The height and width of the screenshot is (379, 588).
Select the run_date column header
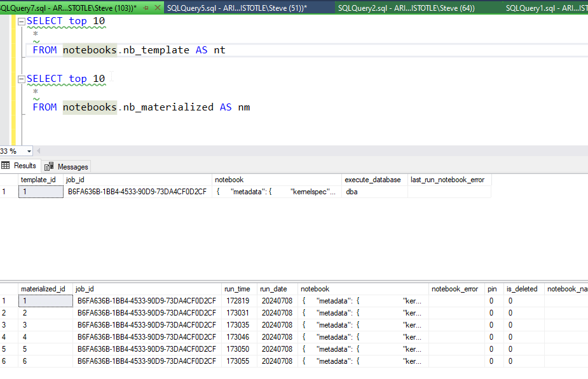pos(278,289)
